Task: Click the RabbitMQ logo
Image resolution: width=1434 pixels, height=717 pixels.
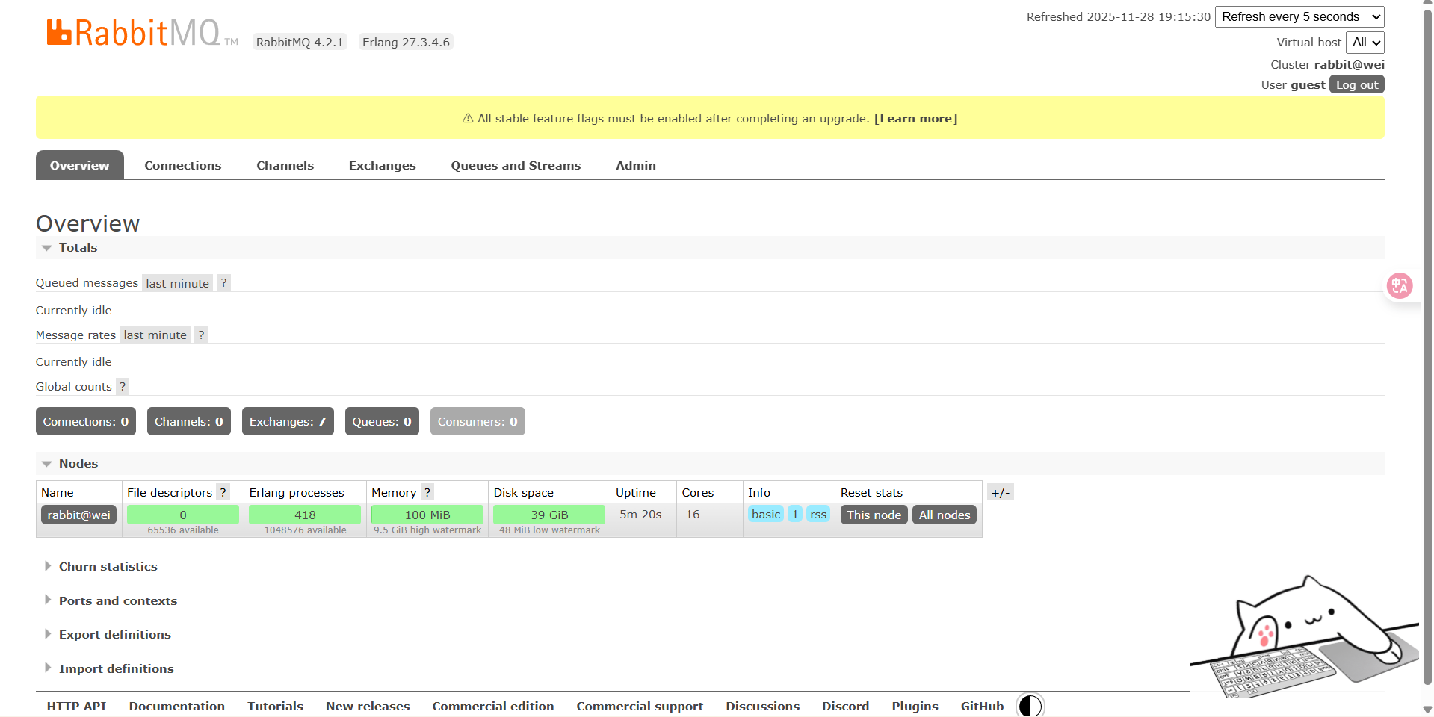Action: coord(142,33)
